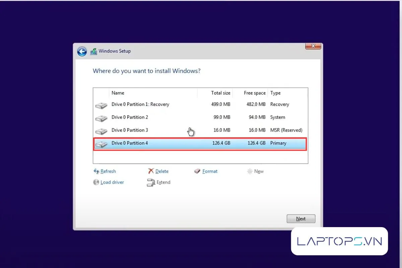Click the Extend partition icon

tap(151, 183)
